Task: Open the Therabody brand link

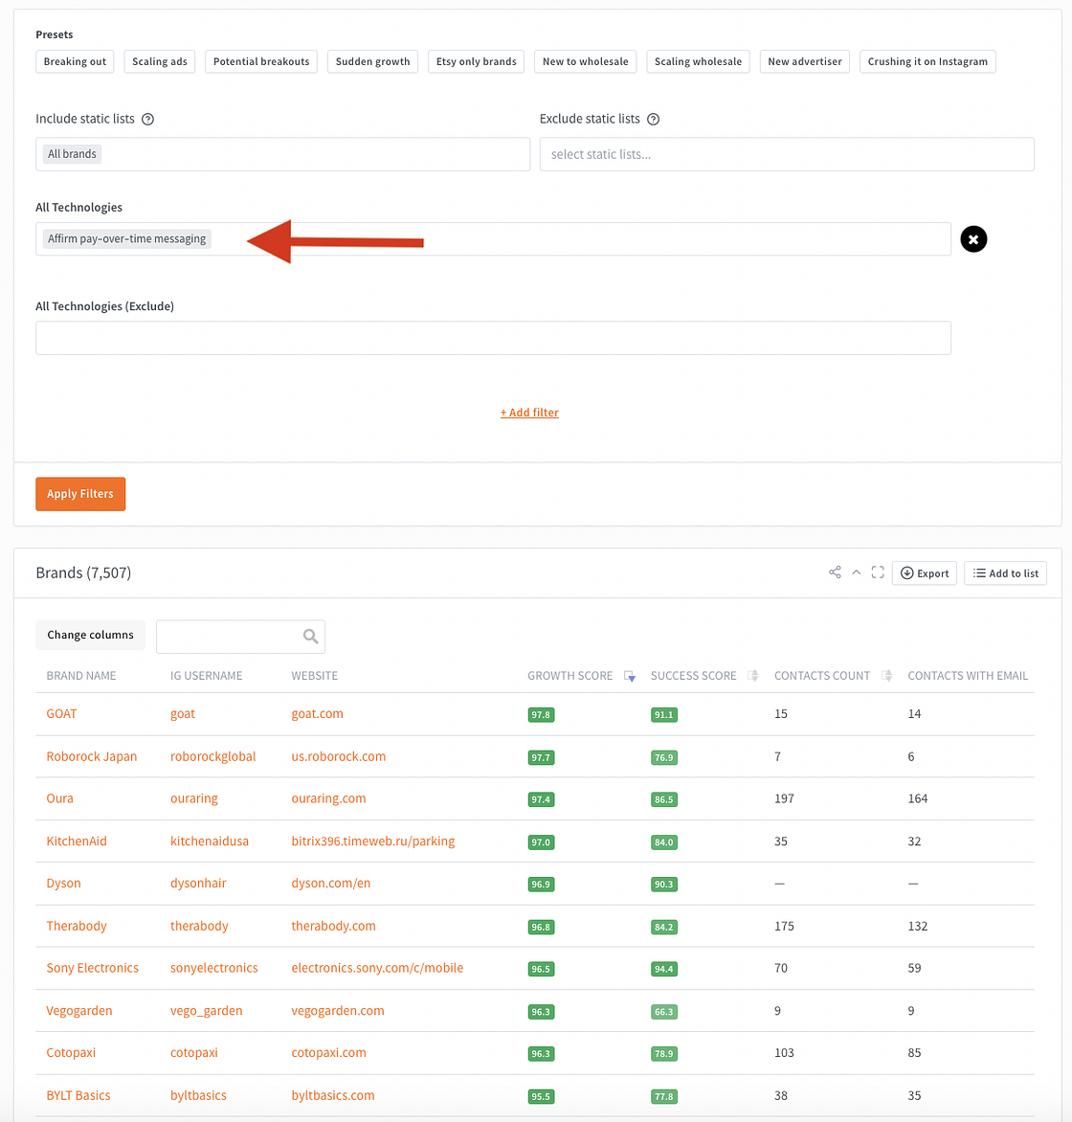Action: tap(77, 926)
